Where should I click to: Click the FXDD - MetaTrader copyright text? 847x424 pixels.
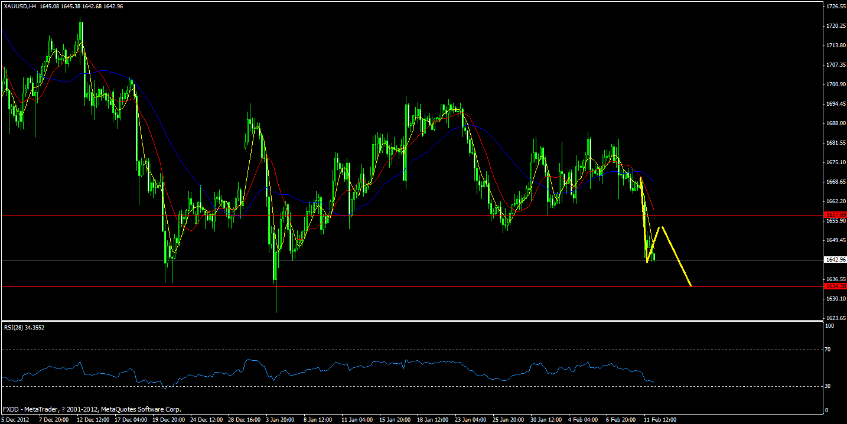(92, 409)
